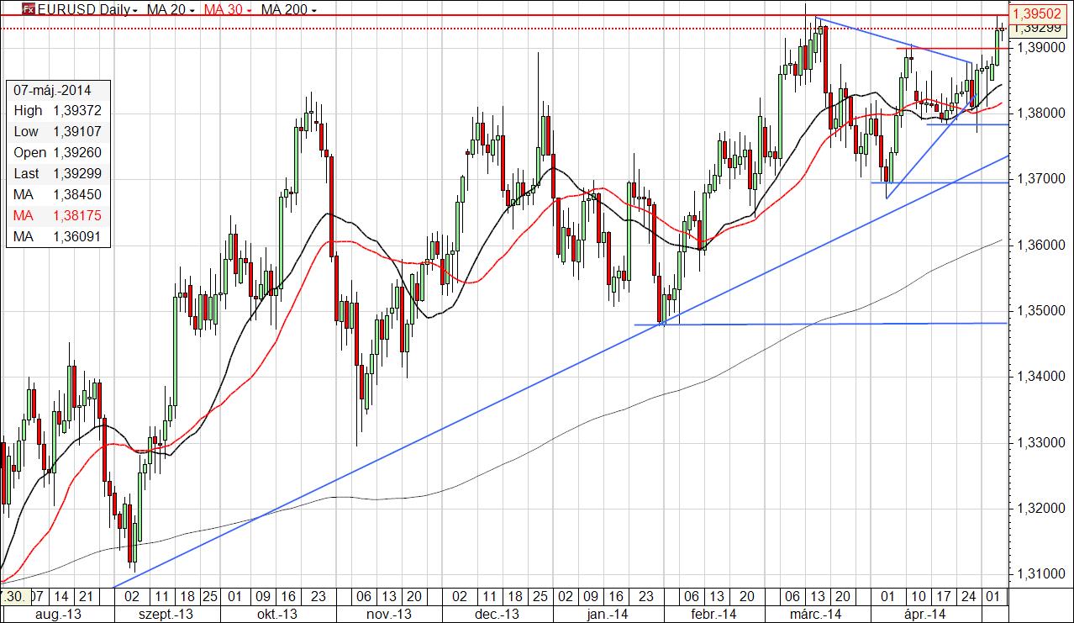
Task: Click the 1,31000 price axis label
Action: [1042, 574]
